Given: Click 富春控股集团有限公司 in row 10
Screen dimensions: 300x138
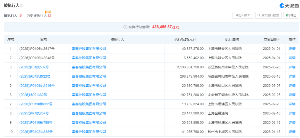Looking at the screenshot, I should point(89,132).
